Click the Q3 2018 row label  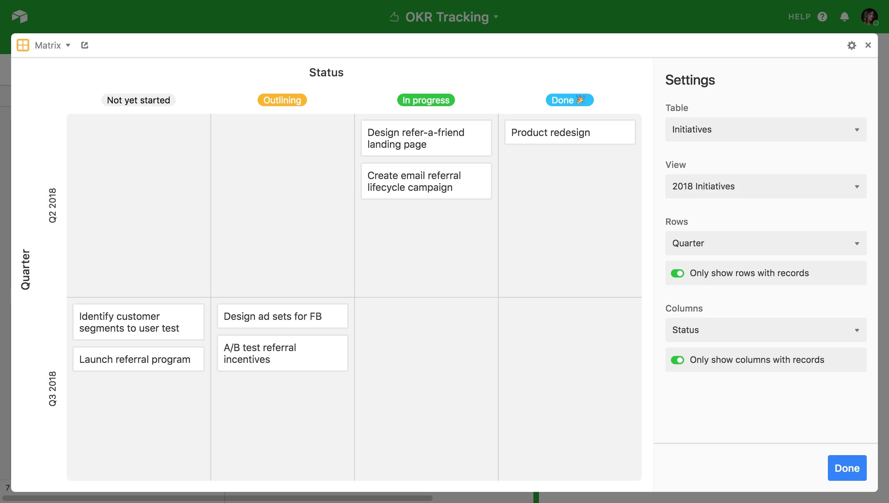point(52,389)
